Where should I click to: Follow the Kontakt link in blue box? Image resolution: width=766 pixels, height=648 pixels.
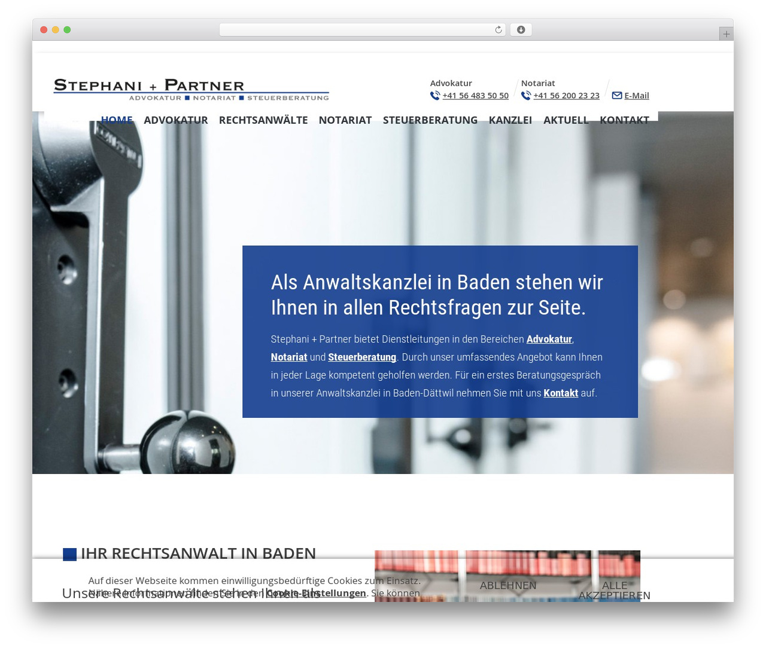(x=561, y=393)
